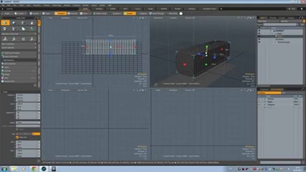The width and height of the screenshot is (306, 172).
Task: Switch to the Shading tab in item panel
Action: 273,18
